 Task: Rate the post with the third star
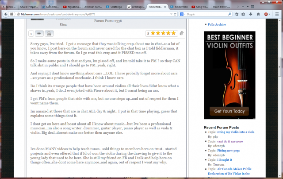163,33
